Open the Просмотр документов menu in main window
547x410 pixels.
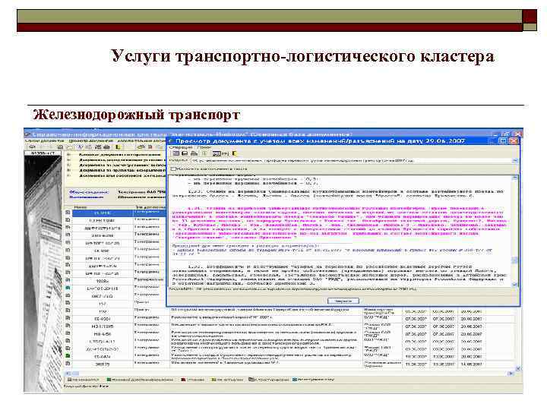pos(90,140)
